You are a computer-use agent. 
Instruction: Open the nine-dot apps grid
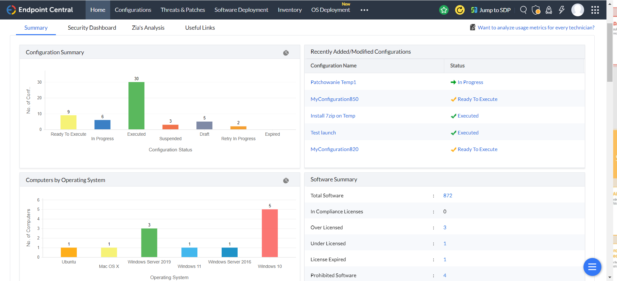pos(595,10)
